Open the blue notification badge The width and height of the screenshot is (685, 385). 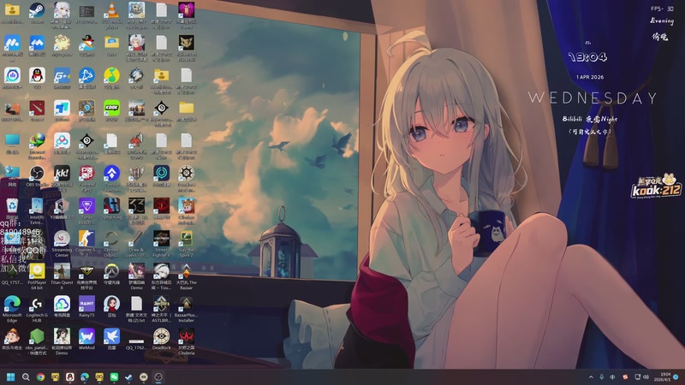676,376
